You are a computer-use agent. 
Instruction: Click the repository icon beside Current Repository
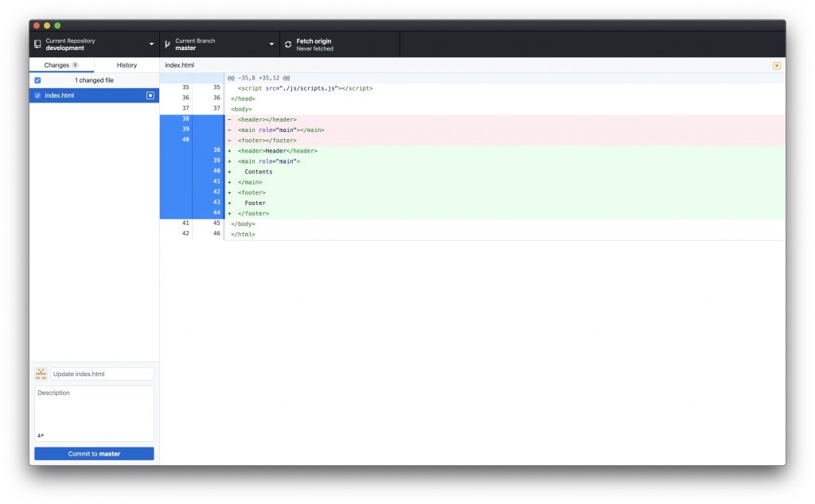[x=37, y=44]
